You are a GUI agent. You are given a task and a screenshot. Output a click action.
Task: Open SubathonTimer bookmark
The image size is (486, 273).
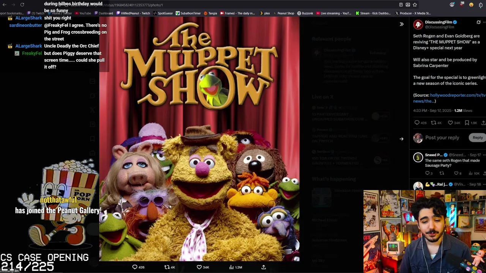click(188, 13)
